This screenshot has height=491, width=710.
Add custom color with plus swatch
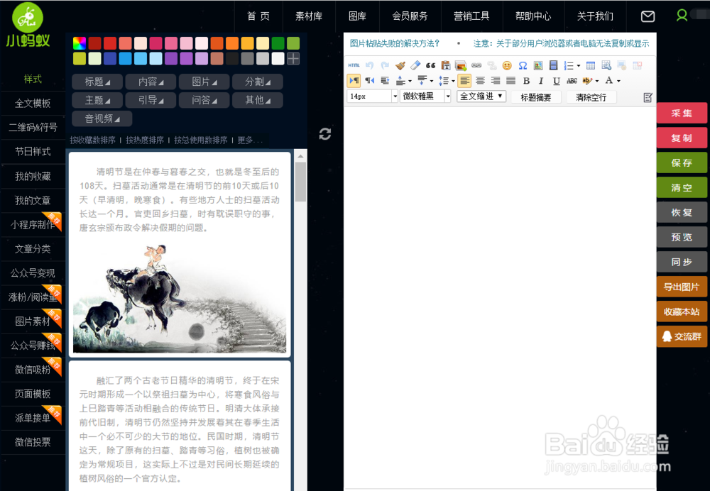pos(293,58)
